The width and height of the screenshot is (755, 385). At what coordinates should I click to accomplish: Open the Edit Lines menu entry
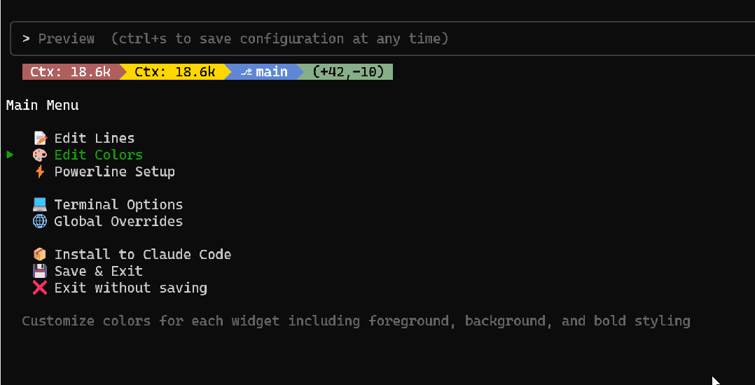pyautogui.click(x=95, y=138)
